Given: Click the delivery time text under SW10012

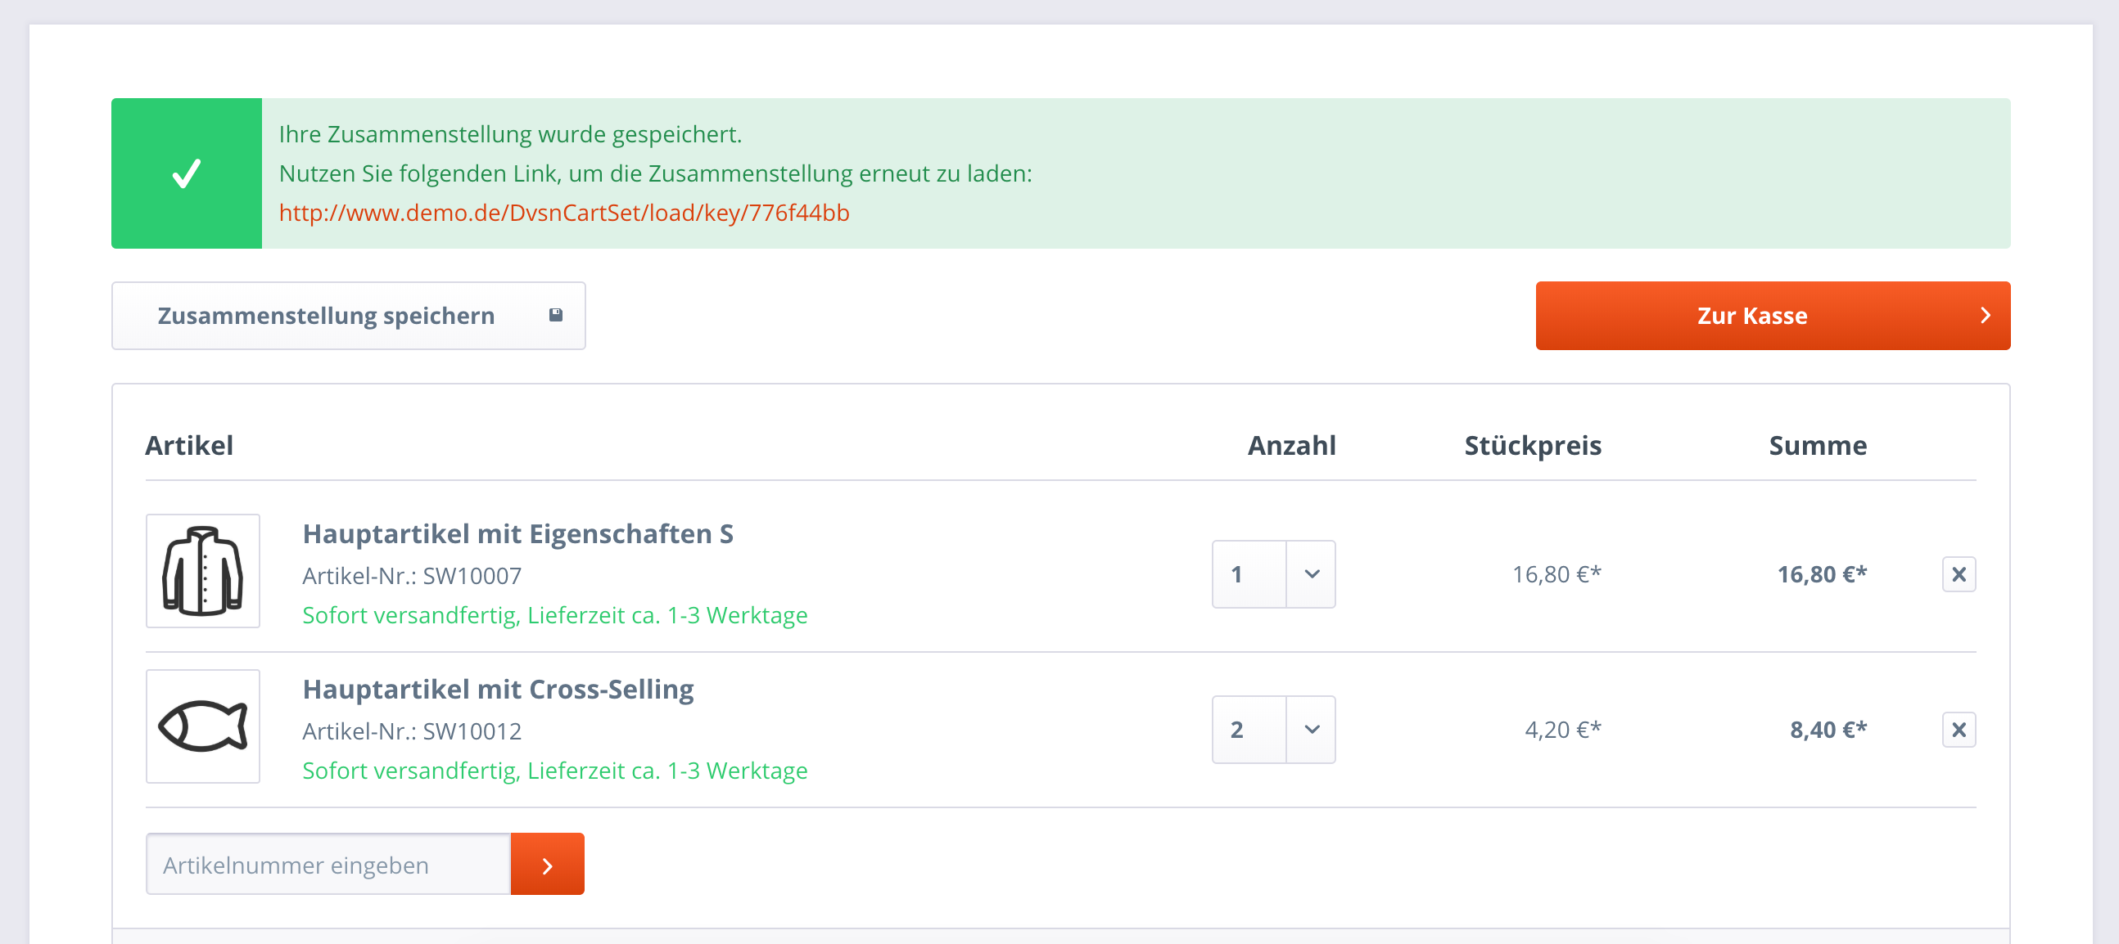Looking at the screenshot, I should click(x=554, y=771).
